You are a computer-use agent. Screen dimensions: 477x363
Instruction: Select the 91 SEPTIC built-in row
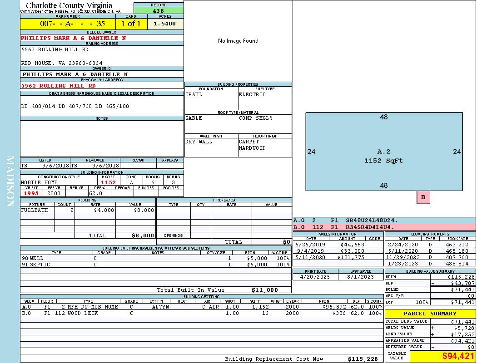tap(155, 265)
